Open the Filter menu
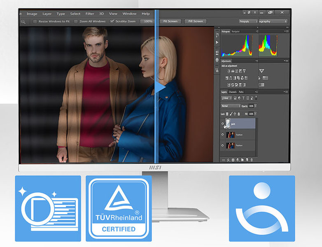 click(90, 14)
